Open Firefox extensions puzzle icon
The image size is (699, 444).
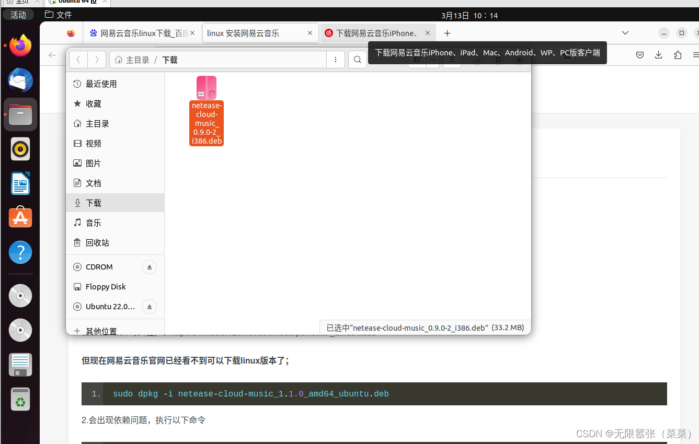pyautogui.click(x=678, y=55)
